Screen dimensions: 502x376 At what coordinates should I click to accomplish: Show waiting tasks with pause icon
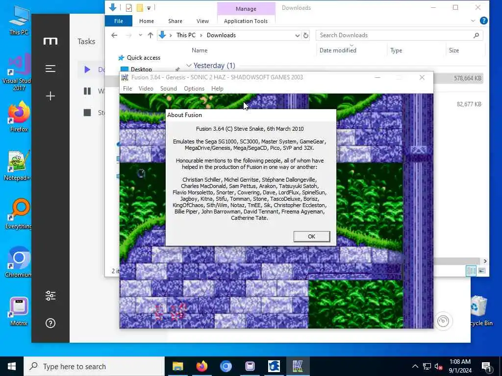coord(87,91)
